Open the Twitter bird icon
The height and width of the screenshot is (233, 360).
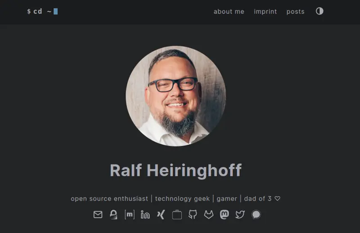tap(240, 215)
